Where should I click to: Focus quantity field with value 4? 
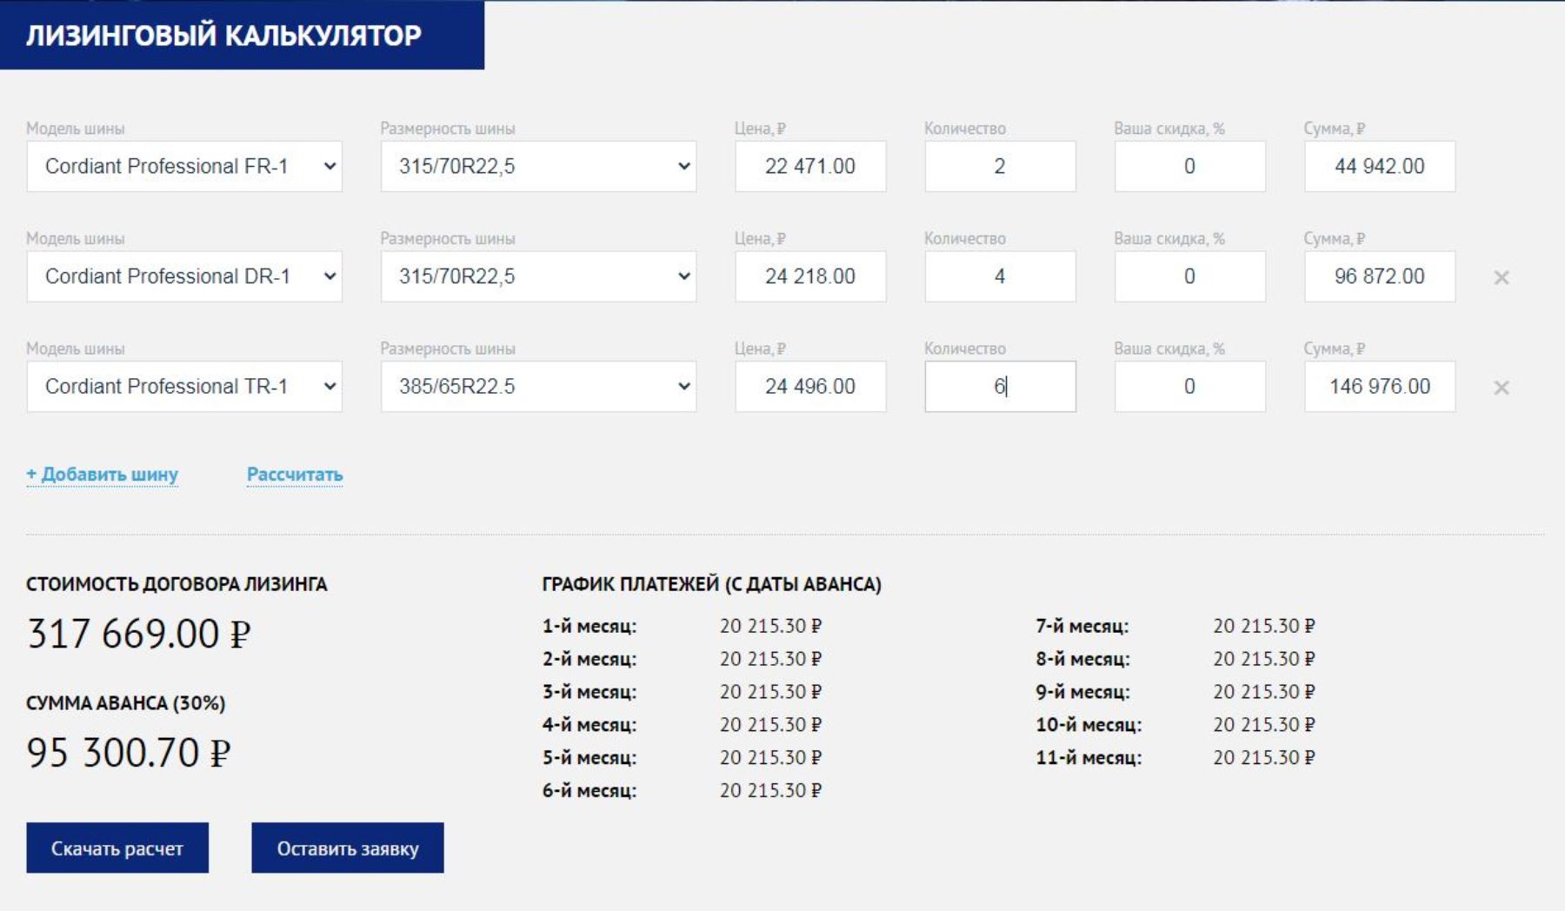click(x=1000, y=276)
